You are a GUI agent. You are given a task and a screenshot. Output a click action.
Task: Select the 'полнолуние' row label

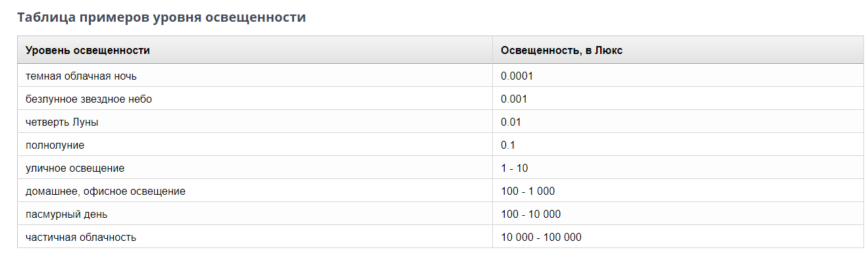click(x=55, y=145)
